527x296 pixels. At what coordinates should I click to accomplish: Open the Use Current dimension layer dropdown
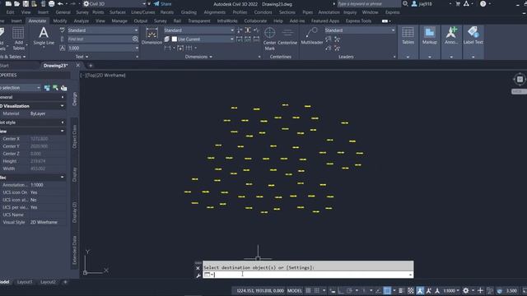coord(203,39)
